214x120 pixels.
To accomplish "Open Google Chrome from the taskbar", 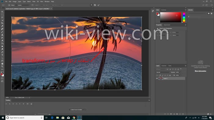I will pos(74,118).
